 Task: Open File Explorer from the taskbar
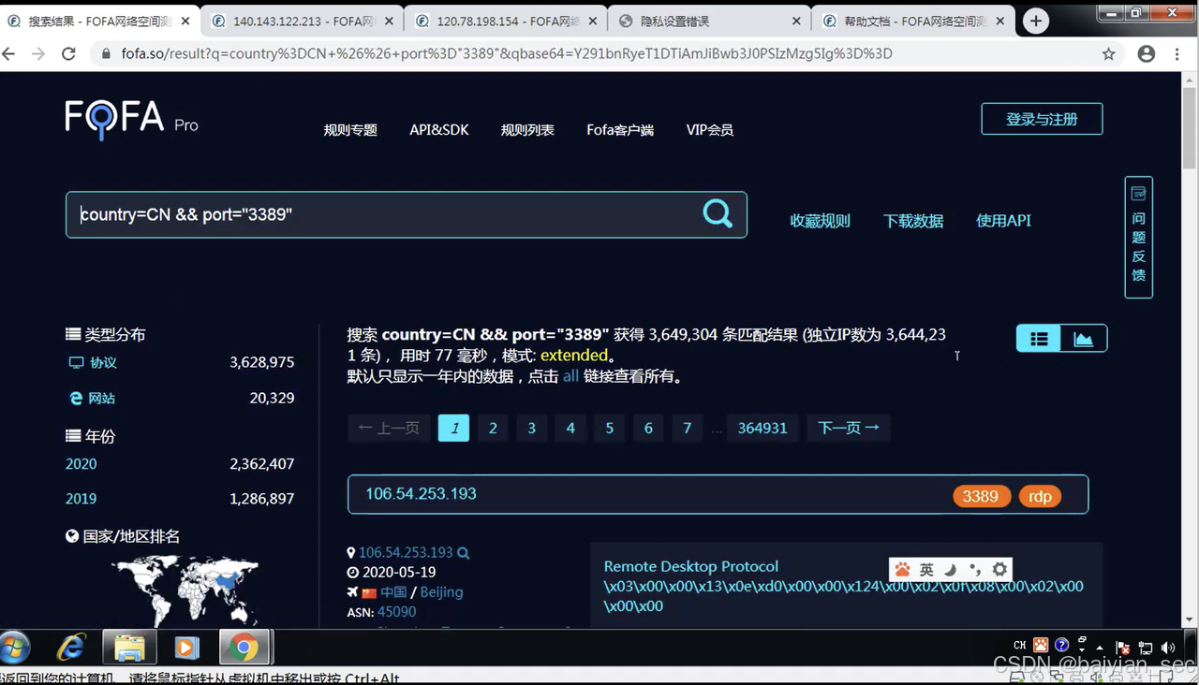(129, 647)
